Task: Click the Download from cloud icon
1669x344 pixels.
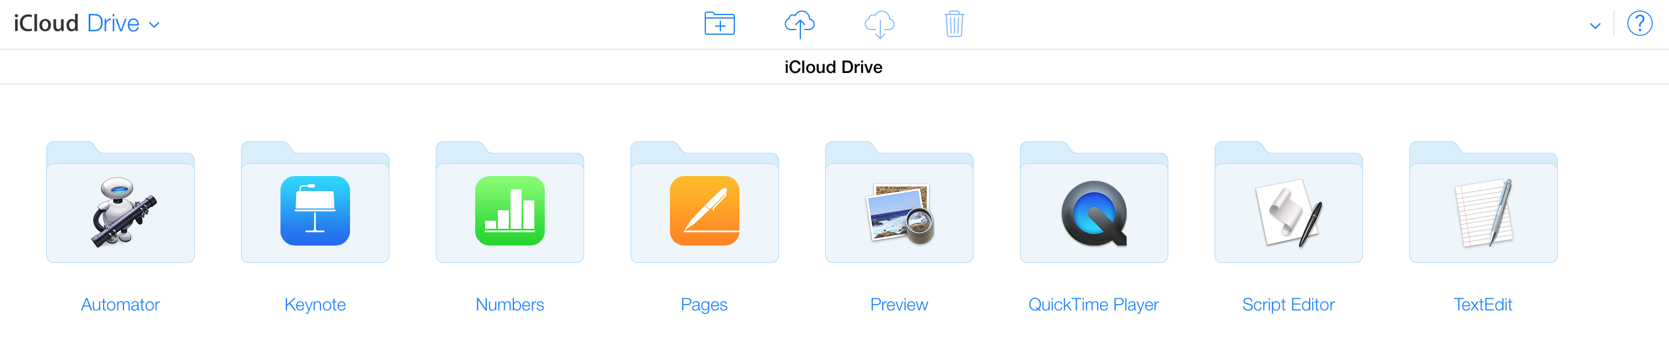Action: tap(879, 24)
